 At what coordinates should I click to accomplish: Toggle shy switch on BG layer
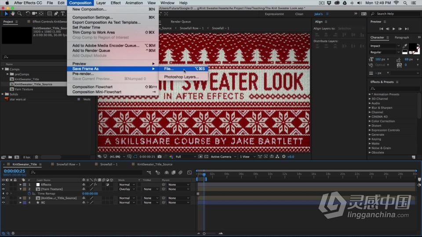tap(84, 203)
